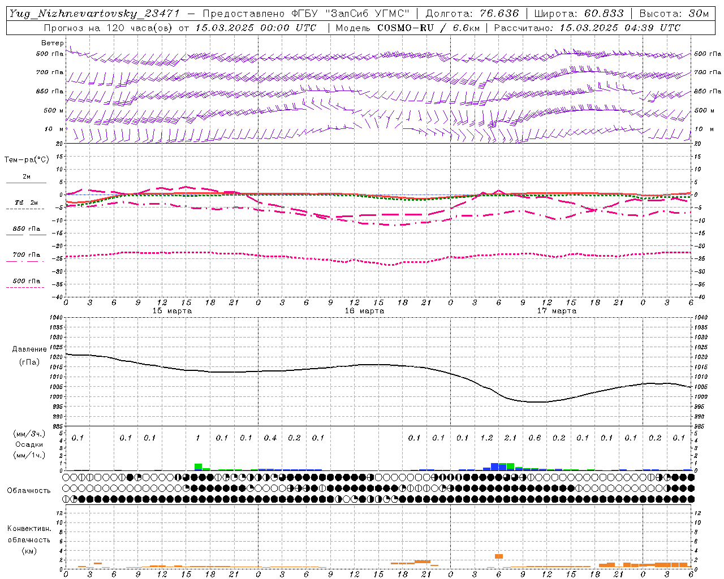Click tallest green precipitation bar on 15 марта
The image size is (724, 579).
(x=198, y=467)
